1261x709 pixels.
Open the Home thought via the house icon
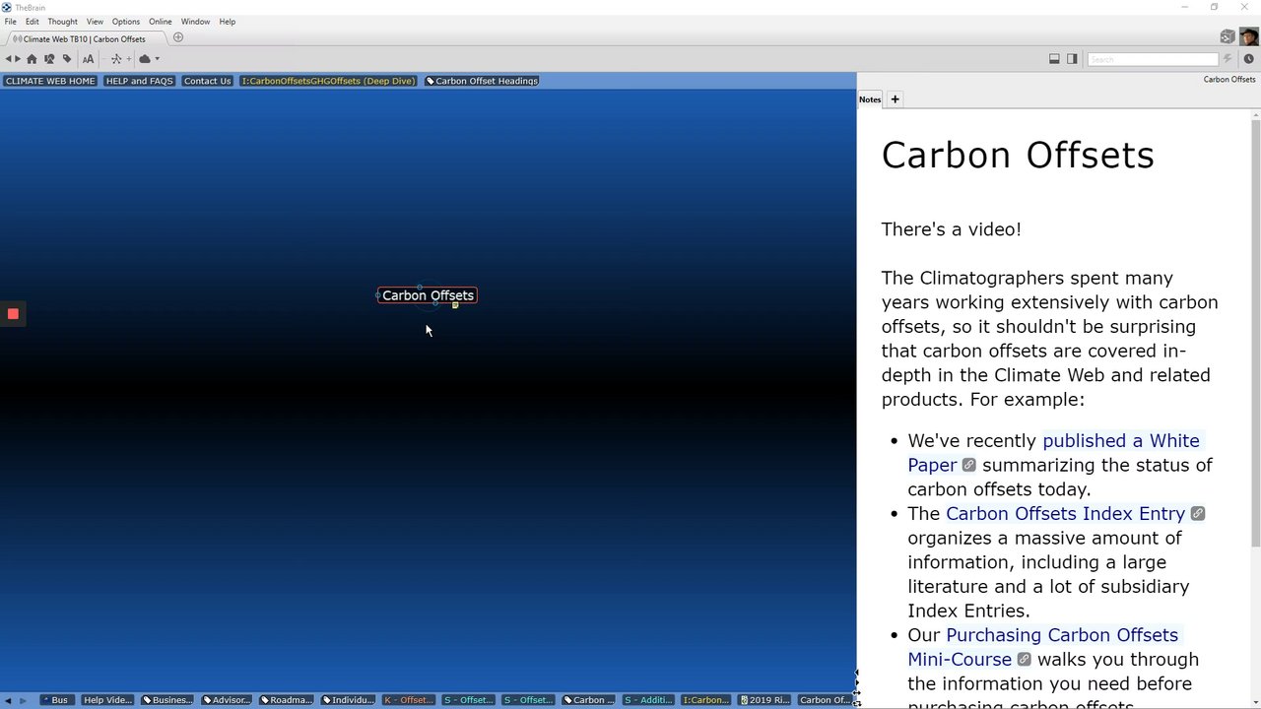pyautogui.click(x=32, y=59)
